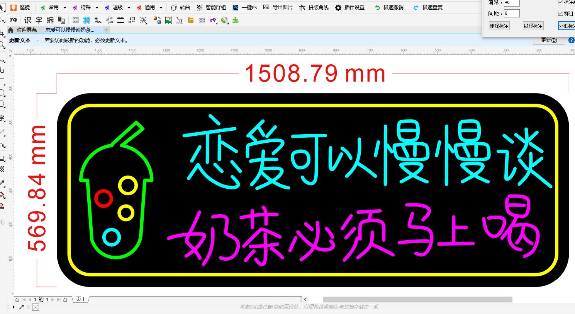Click the 极速重复 fast redo arrow
This screenshot has height=314, width=575.
(416, 7)
